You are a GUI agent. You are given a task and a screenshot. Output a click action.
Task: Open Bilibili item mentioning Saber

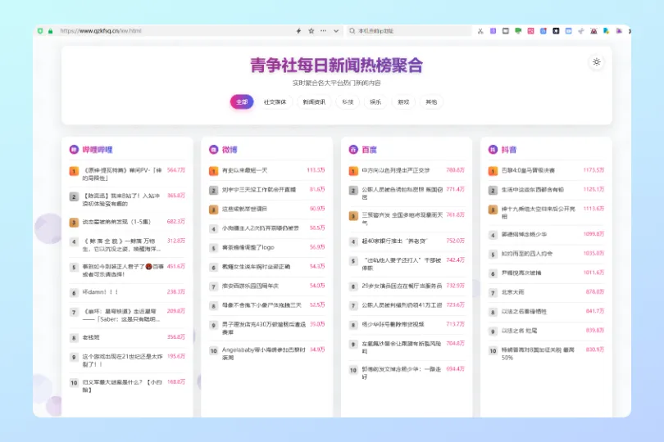122,315
